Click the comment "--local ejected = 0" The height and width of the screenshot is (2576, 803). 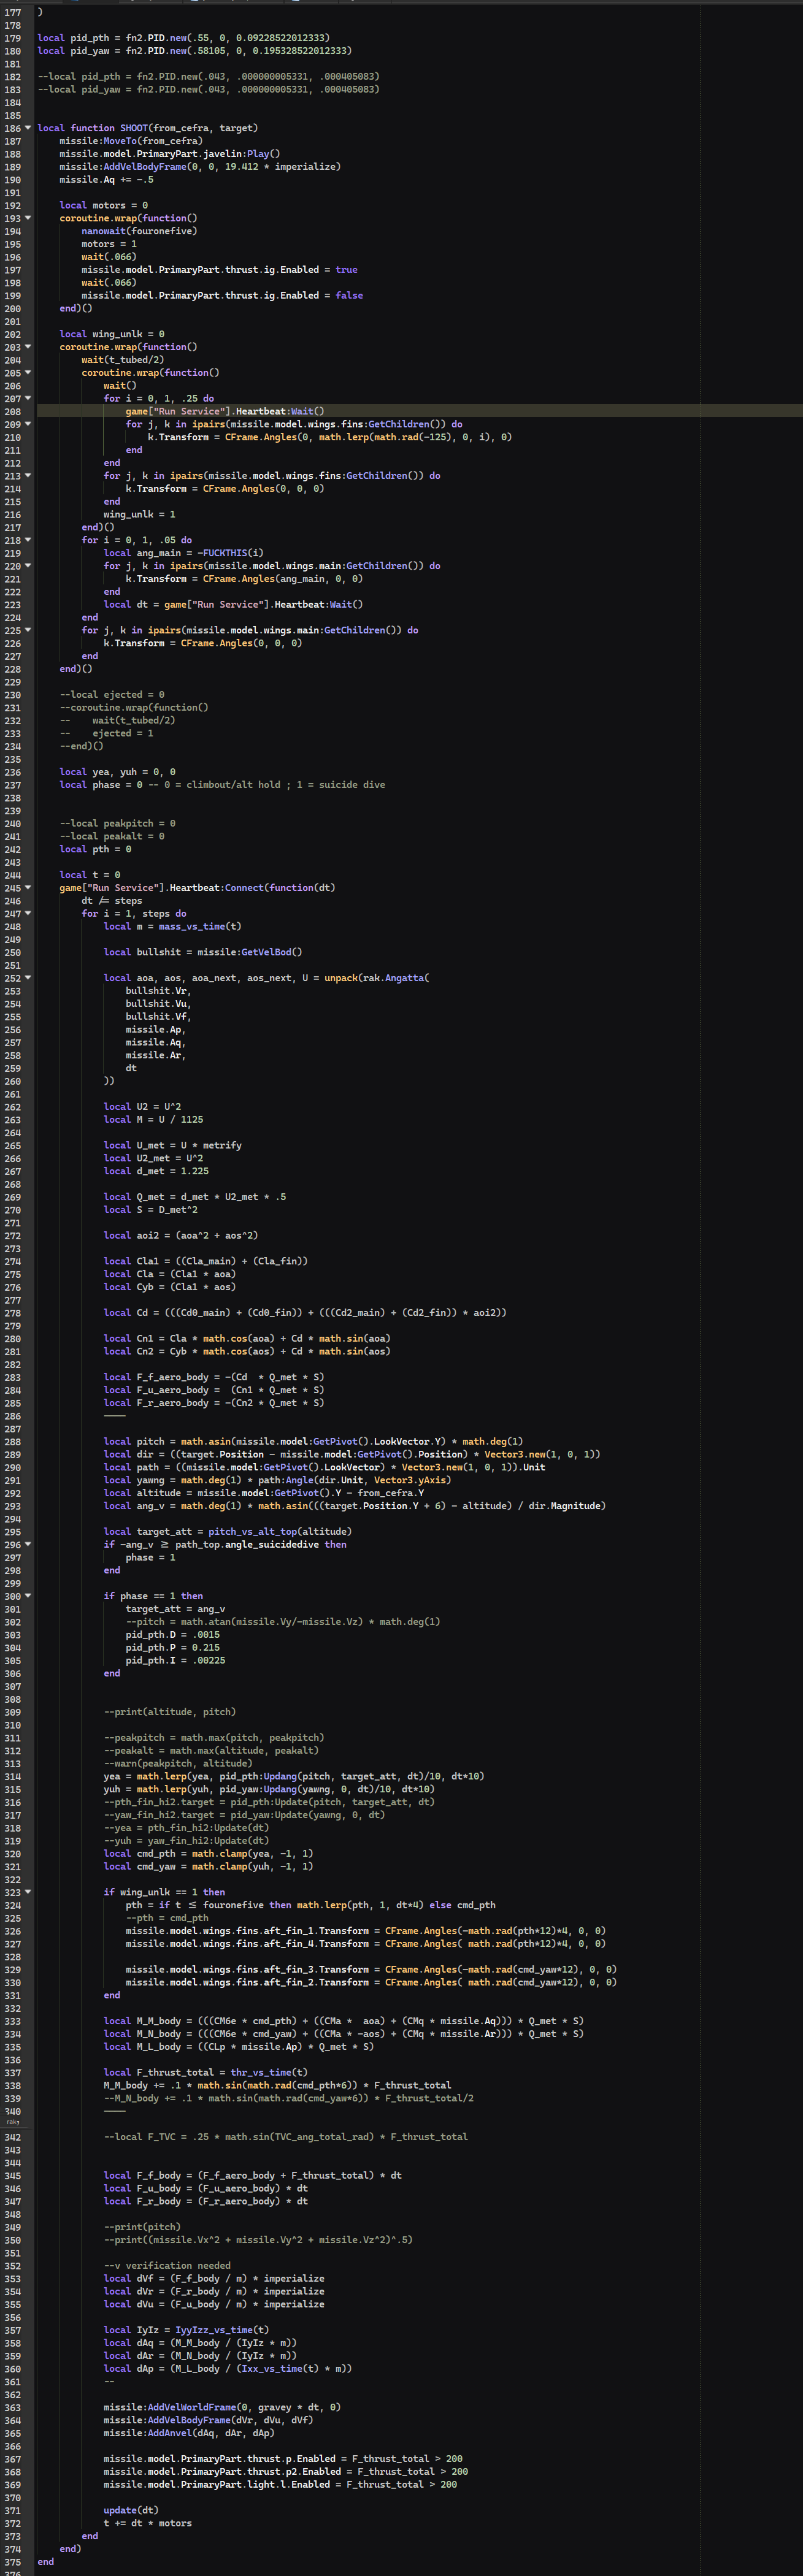[x=112, y=695]
